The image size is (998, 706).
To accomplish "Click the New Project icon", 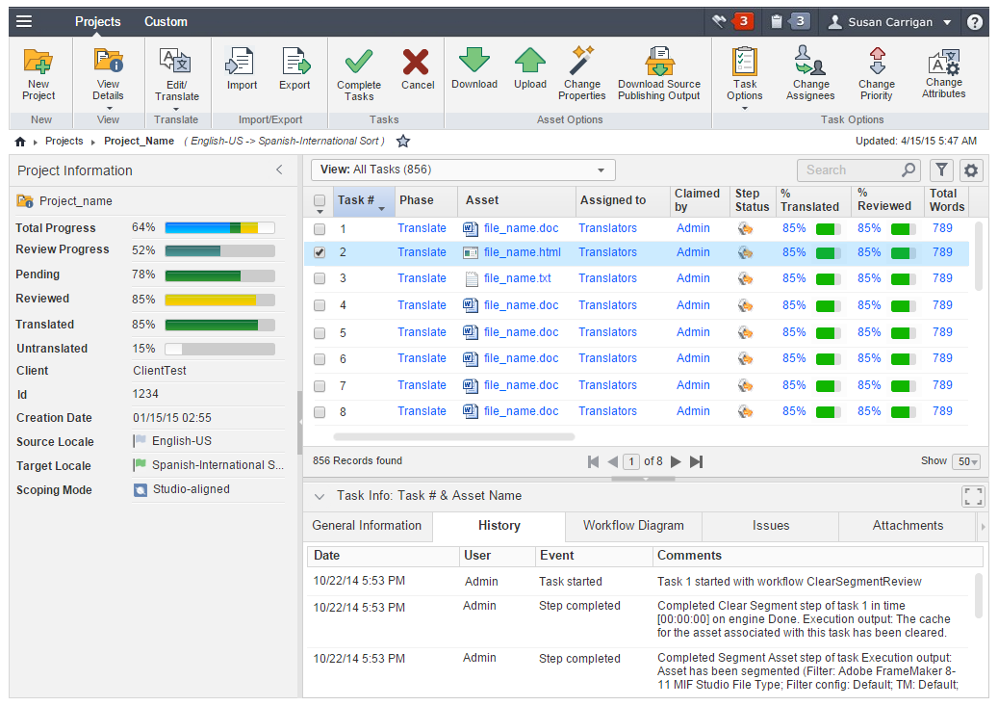I will click(38, 62).
